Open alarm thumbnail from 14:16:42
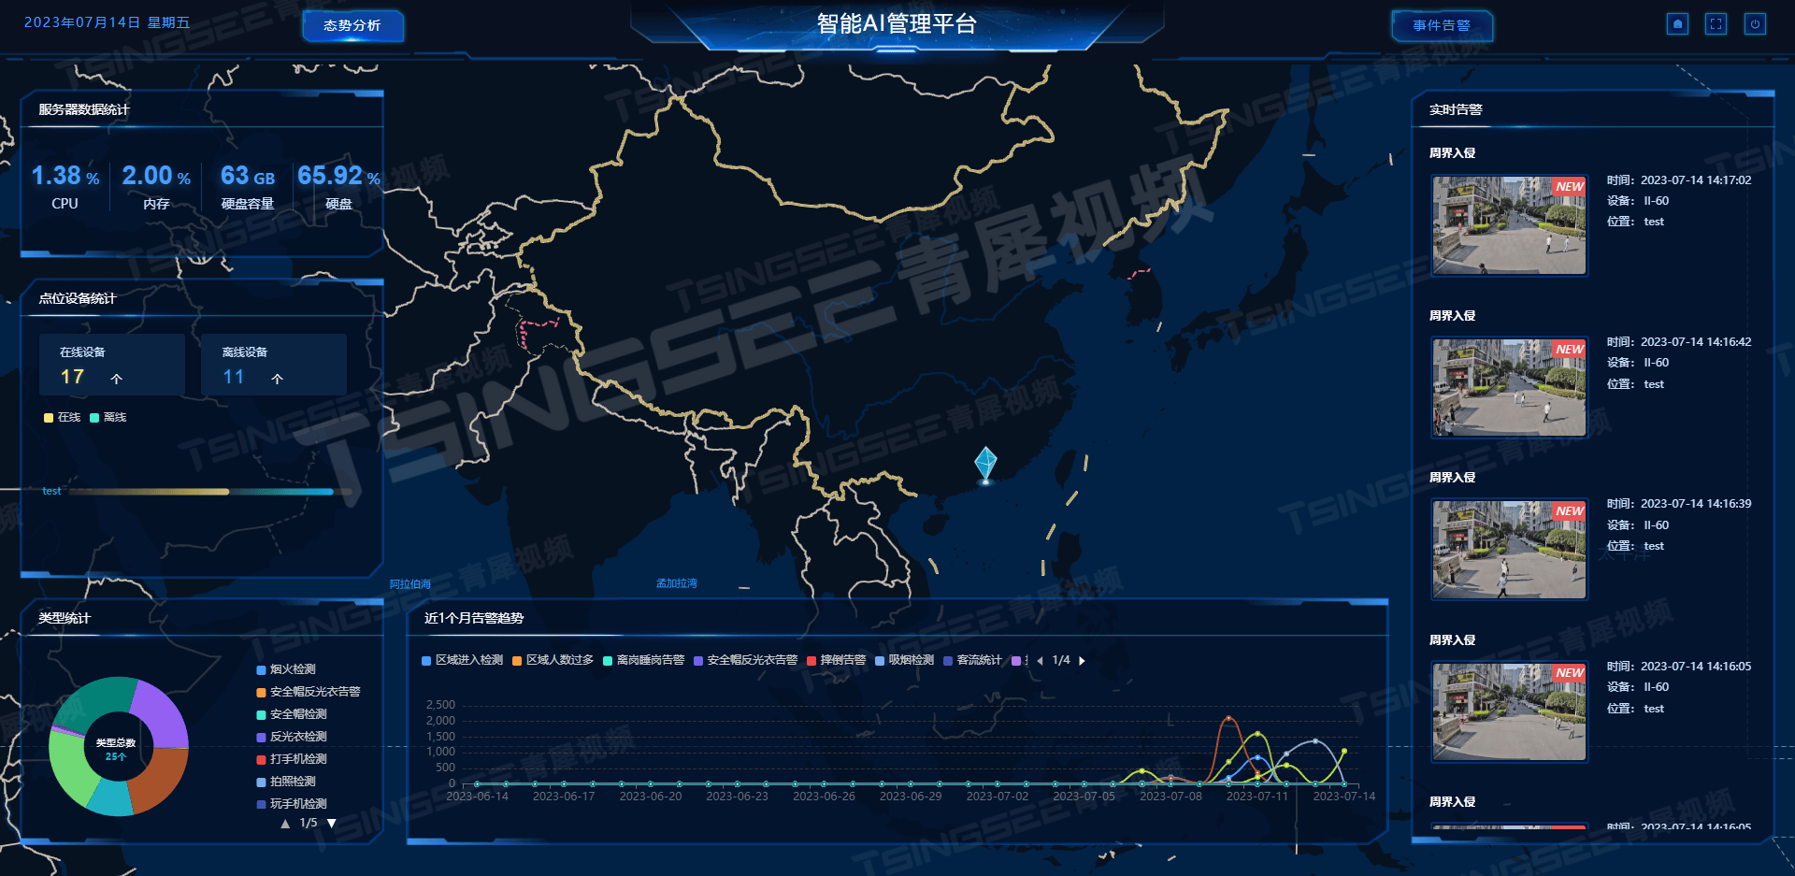This screenshot has height=876, width=1795. (1509, 387)
